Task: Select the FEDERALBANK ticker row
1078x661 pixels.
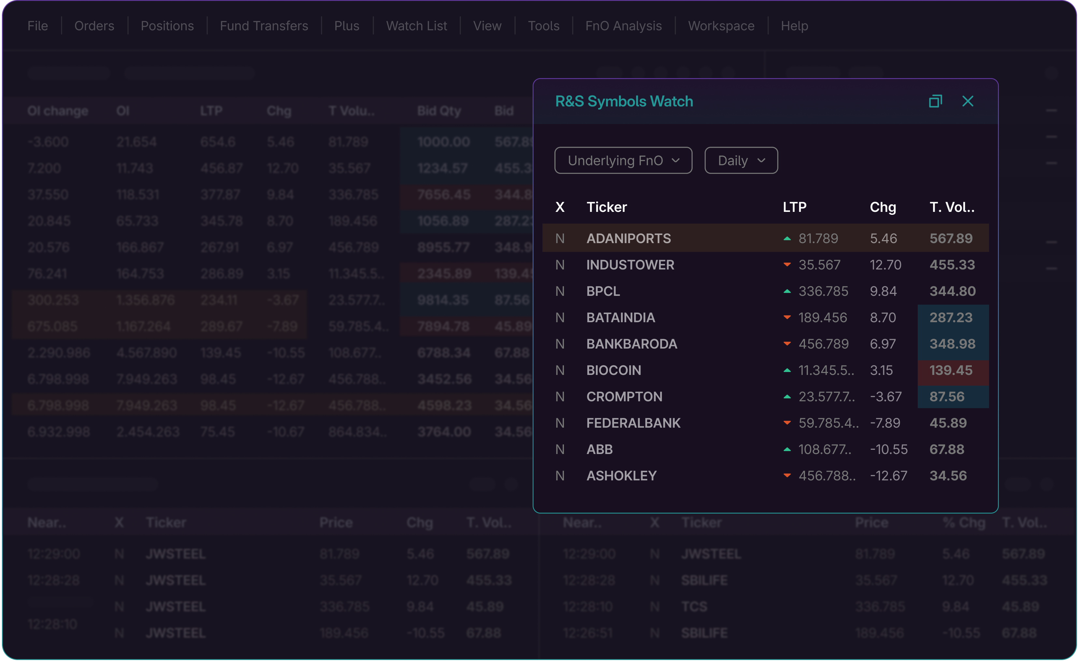Action: (x=633, y=423)
